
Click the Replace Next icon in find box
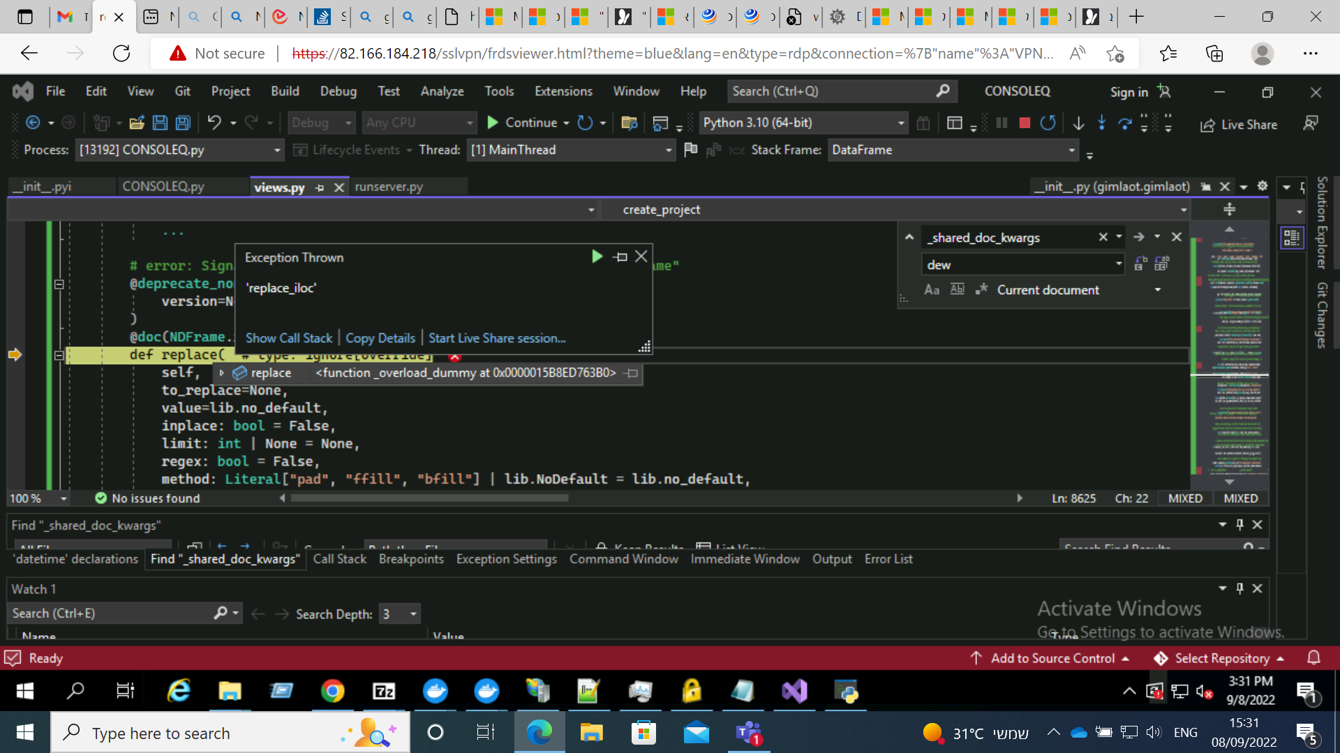(x=1140, y=264)
